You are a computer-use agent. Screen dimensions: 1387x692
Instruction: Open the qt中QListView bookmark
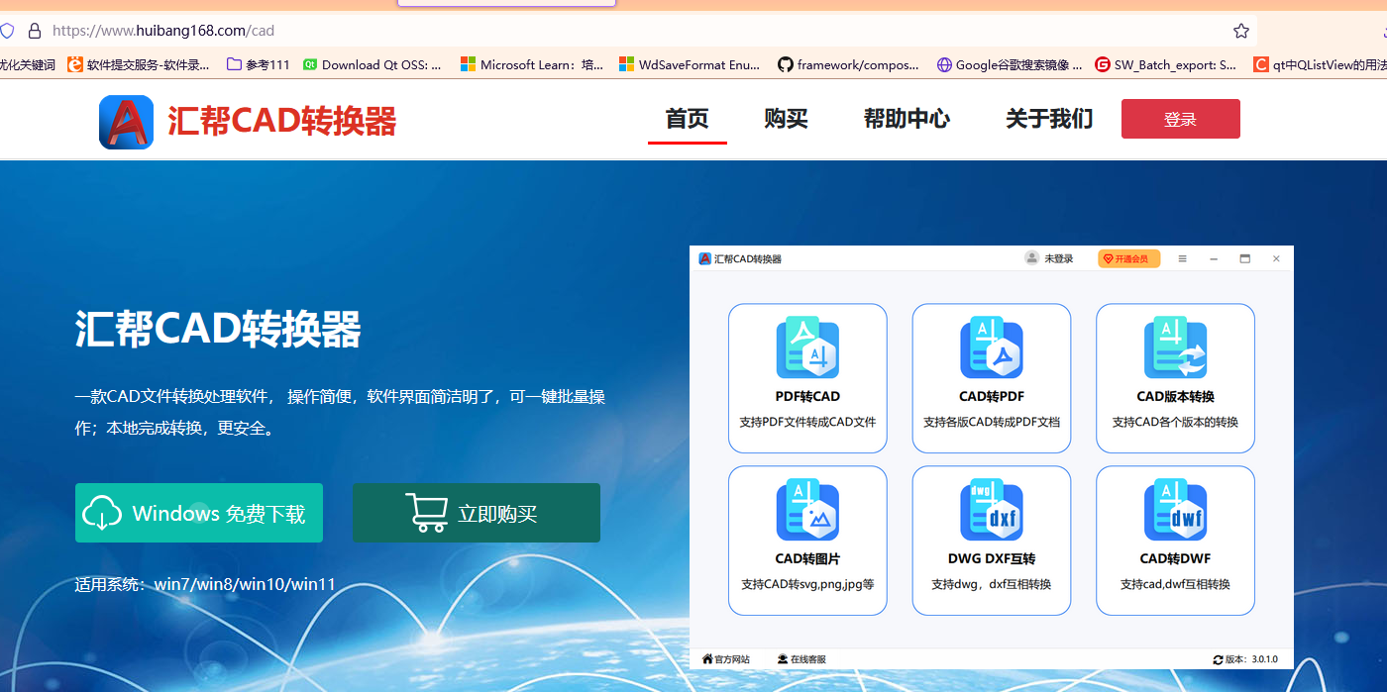click(x=1321, y=64)
